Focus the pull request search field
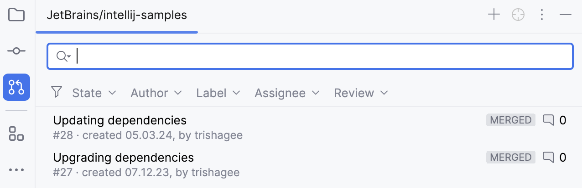 (319, 56)
